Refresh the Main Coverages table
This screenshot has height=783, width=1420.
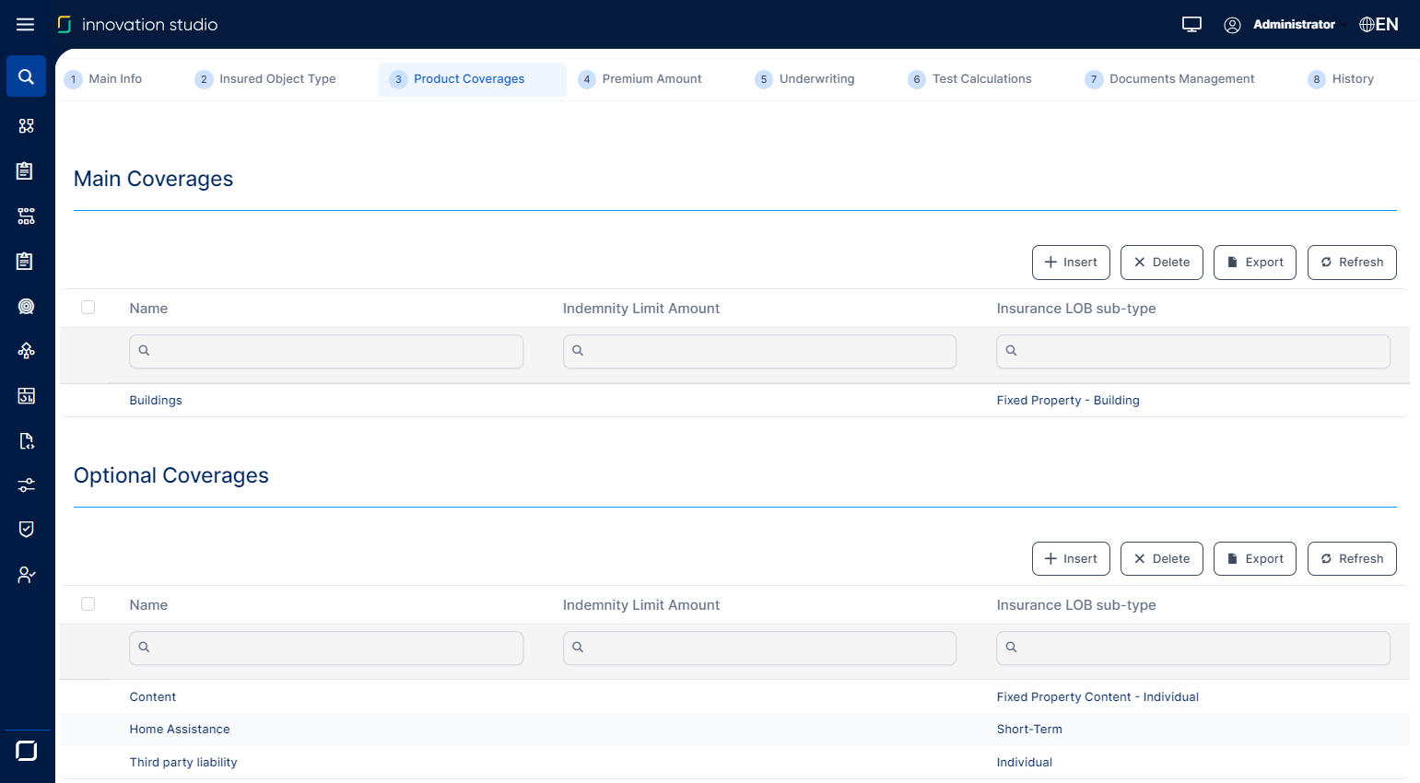[1351, 263]
